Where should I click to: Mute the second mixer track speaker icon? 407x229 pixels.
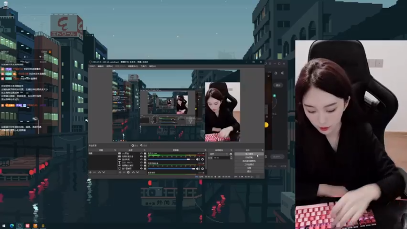coord(197,169)
